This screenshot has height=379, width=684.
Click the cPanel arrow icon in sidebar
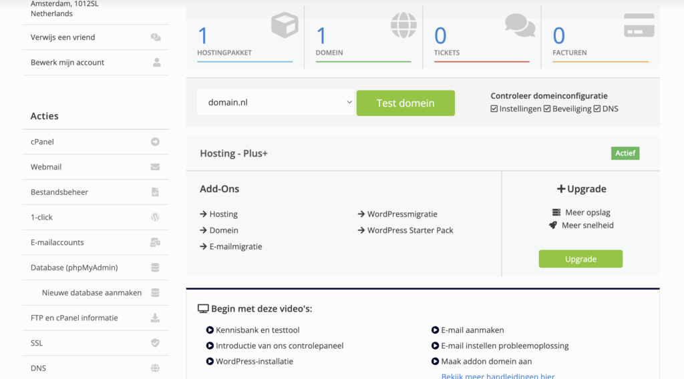[155, 141]
